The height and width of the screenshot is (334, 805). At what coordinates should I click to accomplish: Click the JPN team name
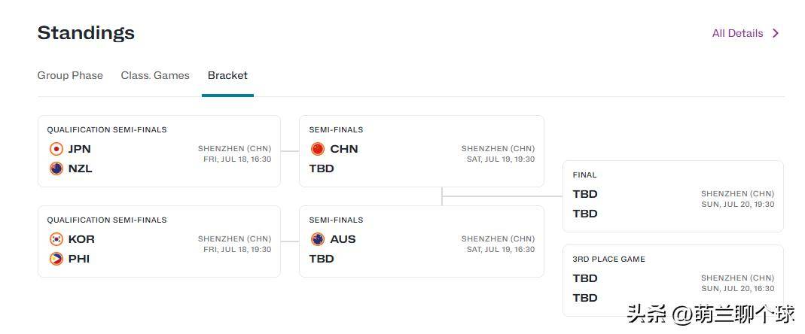(80, 149)
